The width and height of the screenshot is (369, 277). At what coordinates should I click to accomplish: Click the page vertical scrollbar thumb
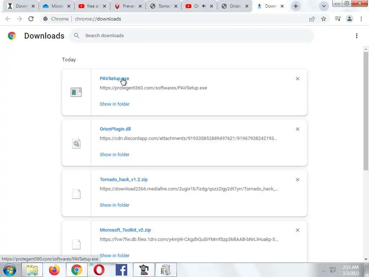click(366, 111)
